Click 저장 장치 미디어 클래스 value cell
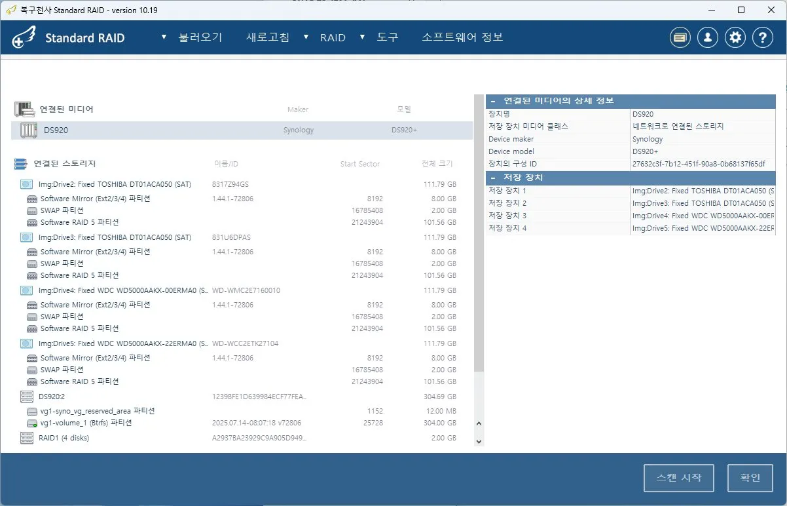Viewport: 787px width, 506px height. 703,126
